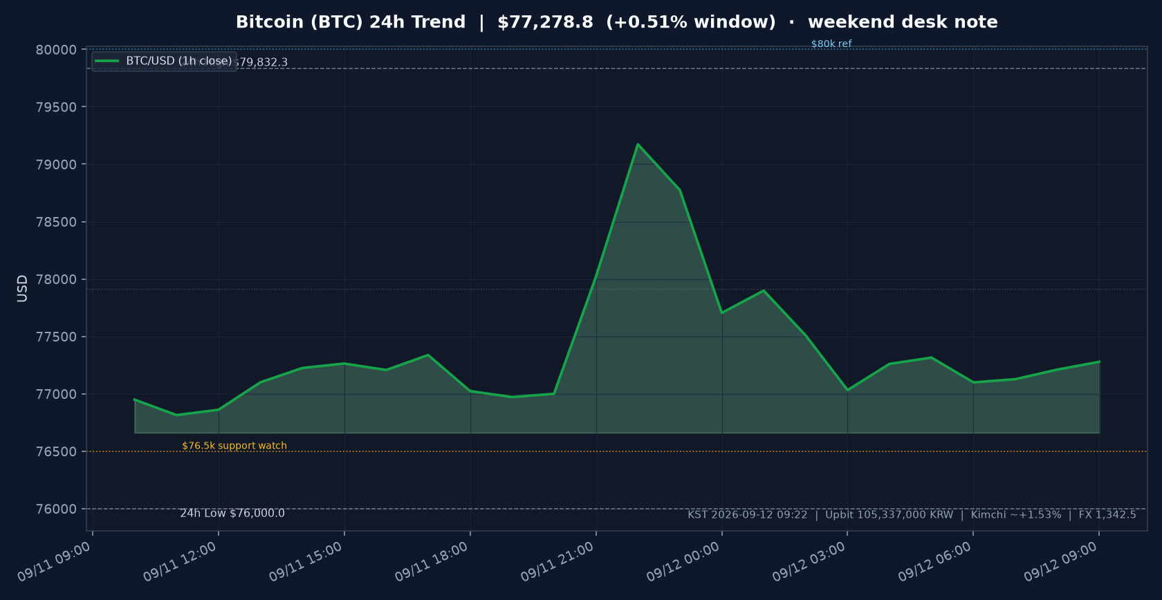Screen dimensions: 1162x600
Task: Click the "(+0.51% window)" change text
Action: pos(691,22)
